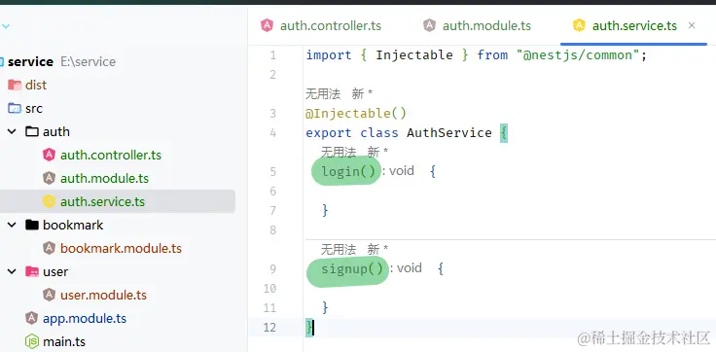Click the src folder icon

tap(15, 109)
